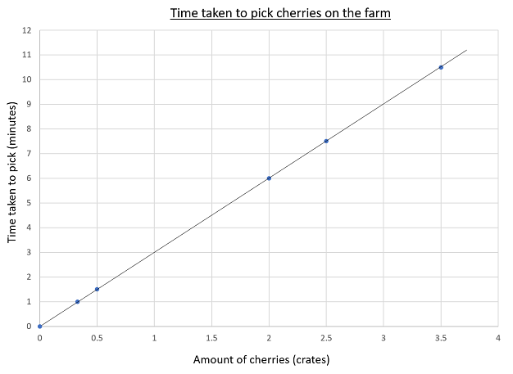Select the "Amount of cherries (crates)" axis title
513x374 pixels.
261,359
